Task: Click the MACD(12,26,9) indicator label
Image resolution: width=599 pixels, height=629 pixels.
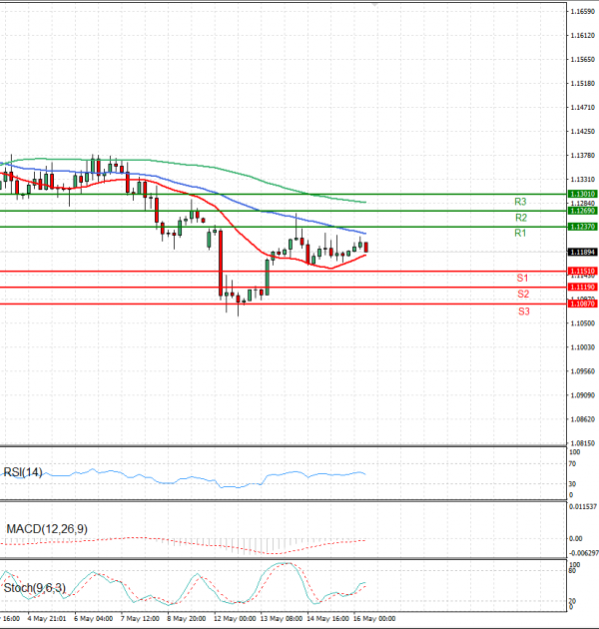Action: (47, 529)
